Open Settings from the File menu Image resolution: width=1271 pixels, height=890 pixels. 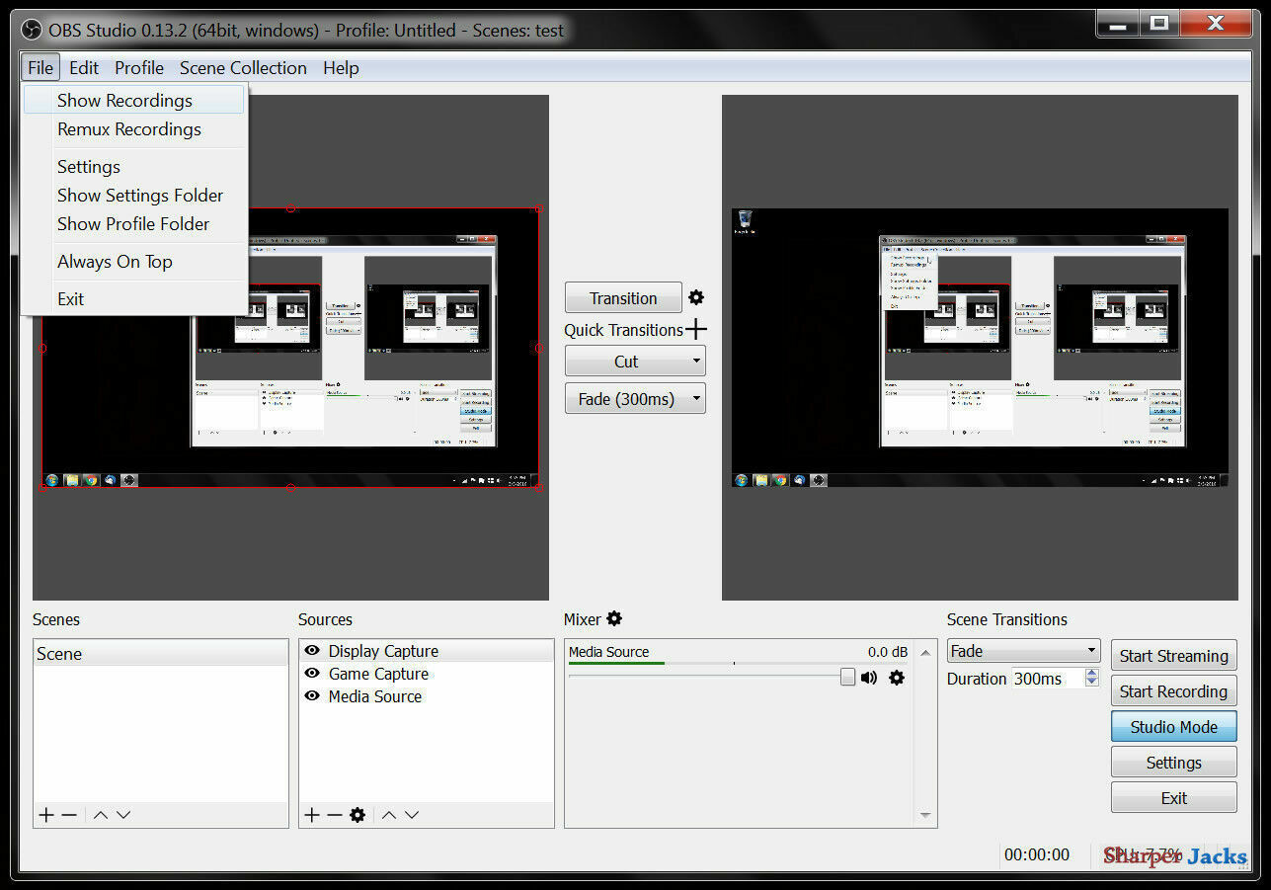[134, 167]
